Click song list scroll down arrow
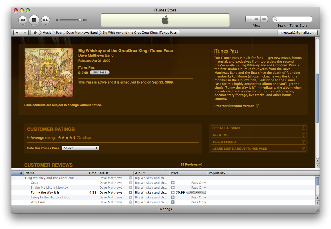This screenshot has width=331, height=229. [318, 203]
